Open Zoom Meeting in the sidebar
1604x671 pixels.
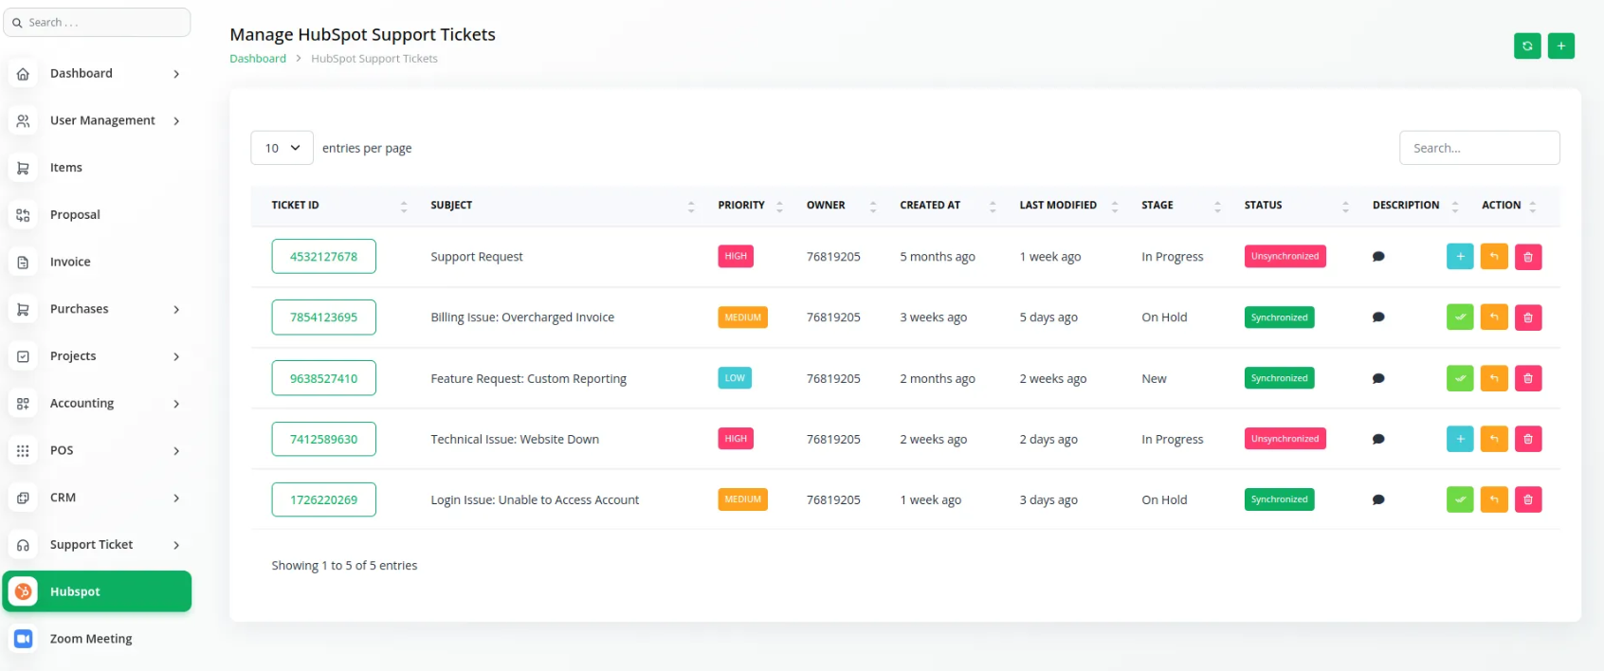tap(97, 639)
